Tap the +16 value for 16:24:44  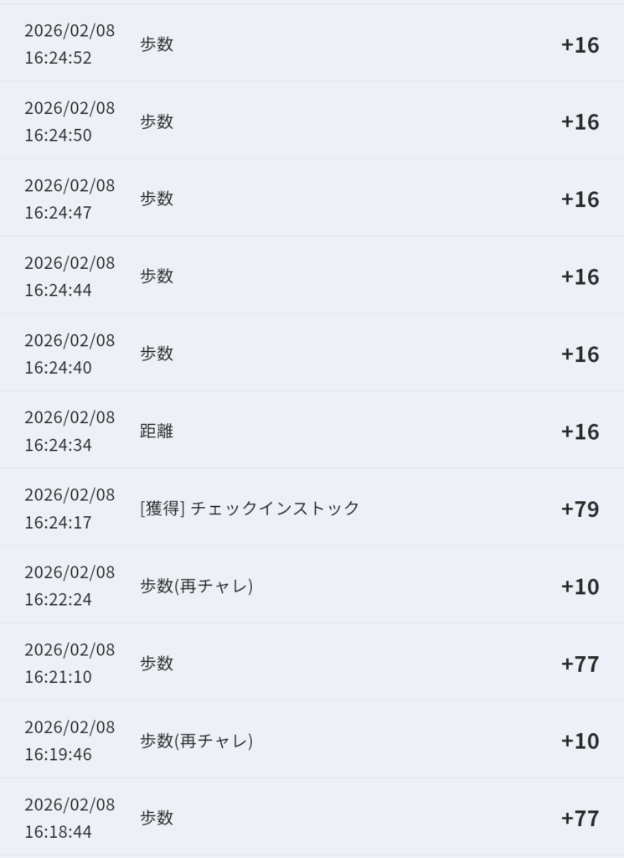tap(580, 277)
